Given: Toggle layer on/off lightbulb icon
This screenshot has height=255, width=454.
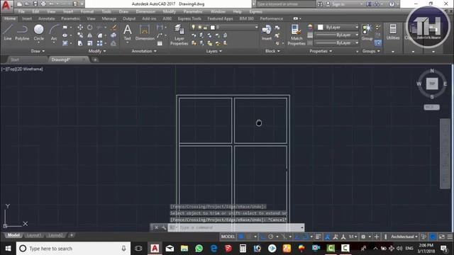Looking at the screenshot, I should [194, 27].
